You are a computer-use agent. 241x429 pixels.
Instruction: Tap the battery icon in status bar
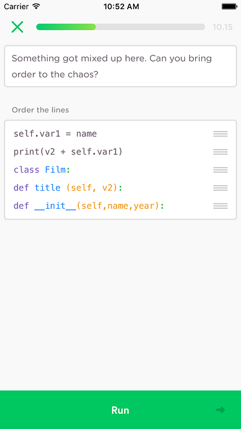coord(229,6)
